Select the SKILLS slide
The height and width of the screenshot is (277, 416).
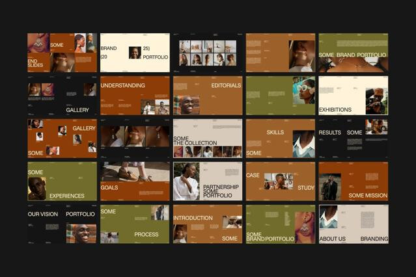point(281,138)
